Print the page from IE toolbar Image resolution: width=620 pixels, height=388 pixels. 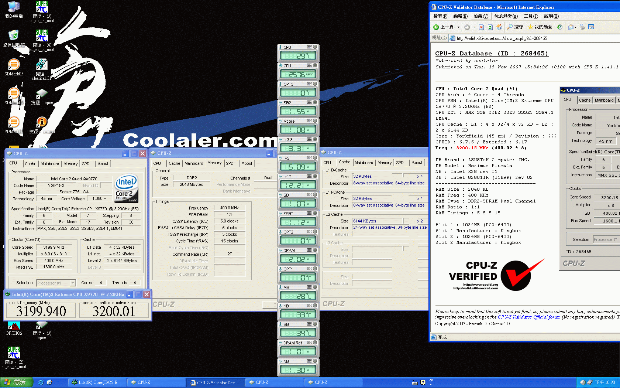click(x=582, y=27)
